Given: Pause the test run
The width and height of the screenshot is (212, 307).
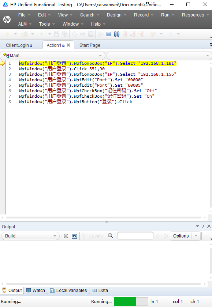Looking at the screenshot, I should click(117, 34).
